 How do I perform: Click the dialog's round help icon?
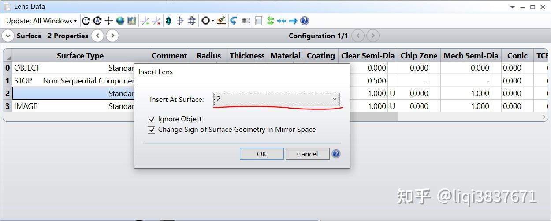click(336, 154)
